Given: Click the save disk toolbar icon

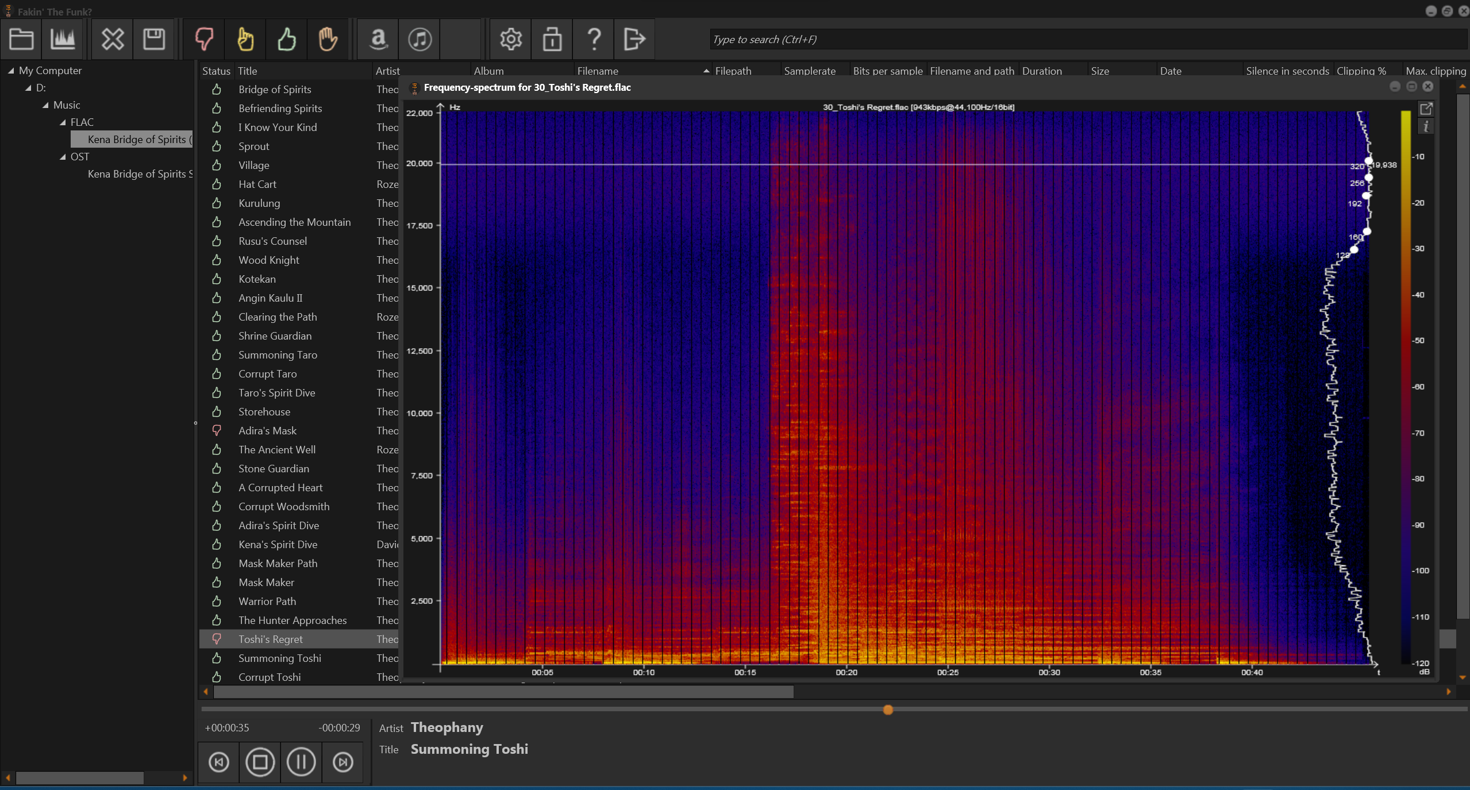Looking at the screenshot, I should [x=154, y=39].
